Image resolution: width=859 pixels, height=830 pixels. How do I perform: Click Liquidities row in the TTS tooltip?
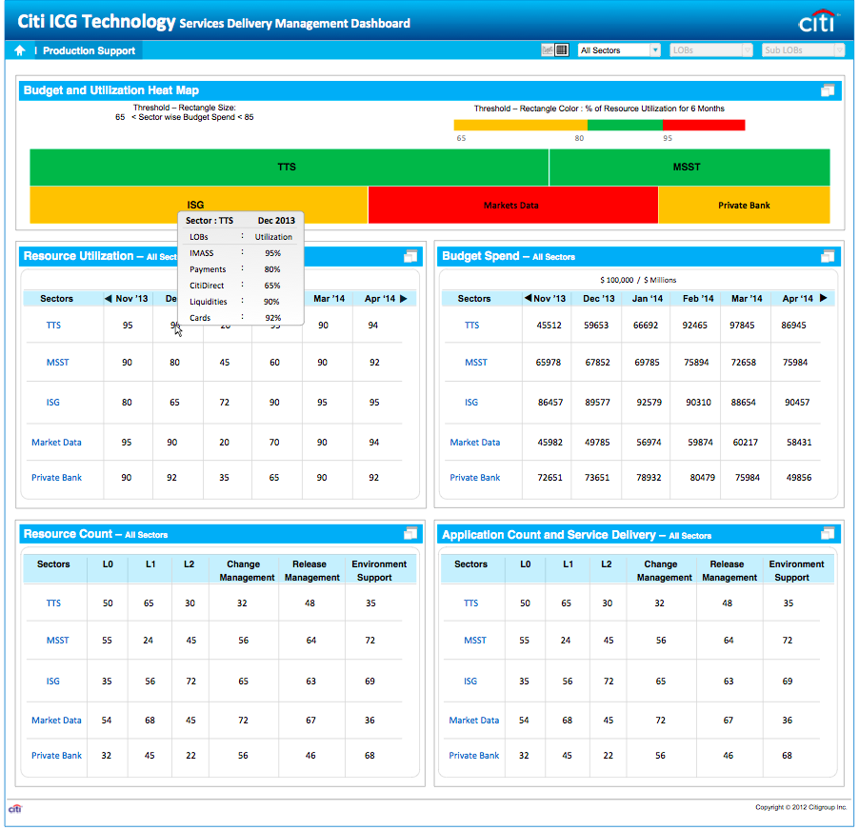coord(241,302)
